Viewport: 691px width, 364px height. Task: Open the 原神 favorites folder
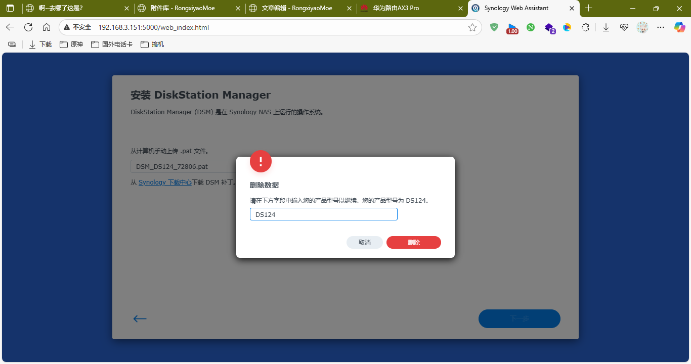tap(71, 44)
